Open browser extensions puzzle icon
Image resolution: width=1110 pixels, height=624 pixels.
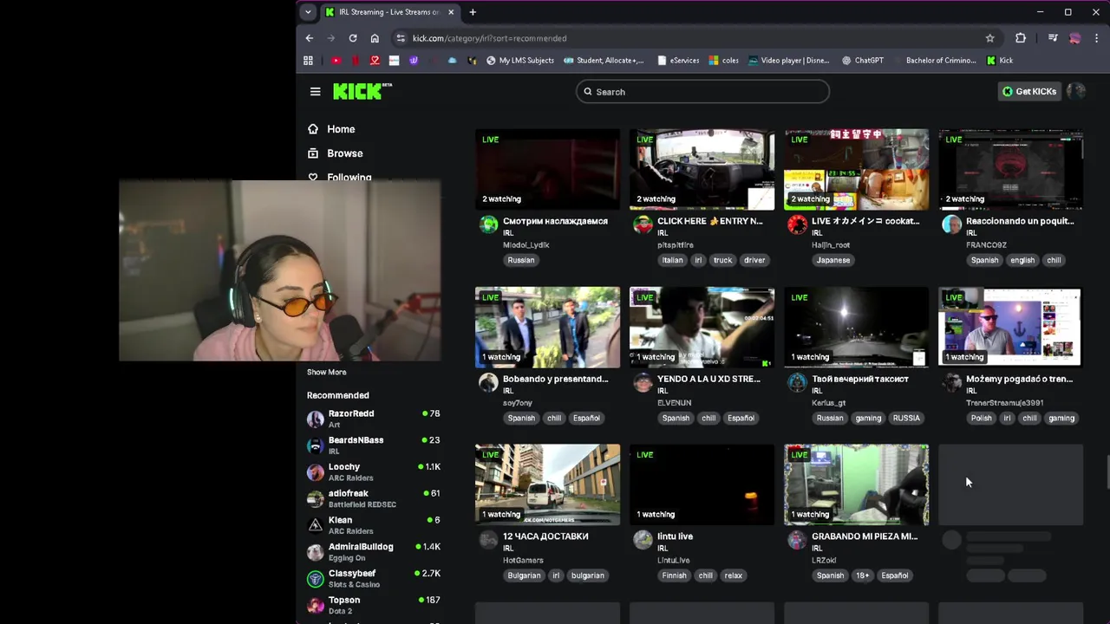pos(1021,38)
